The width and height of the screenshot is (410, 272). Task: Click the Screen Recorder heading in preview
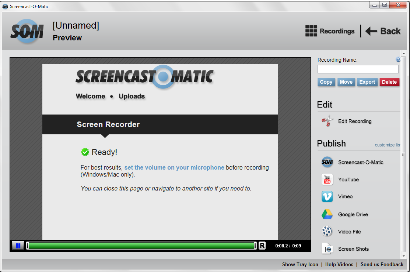(108, 124)
